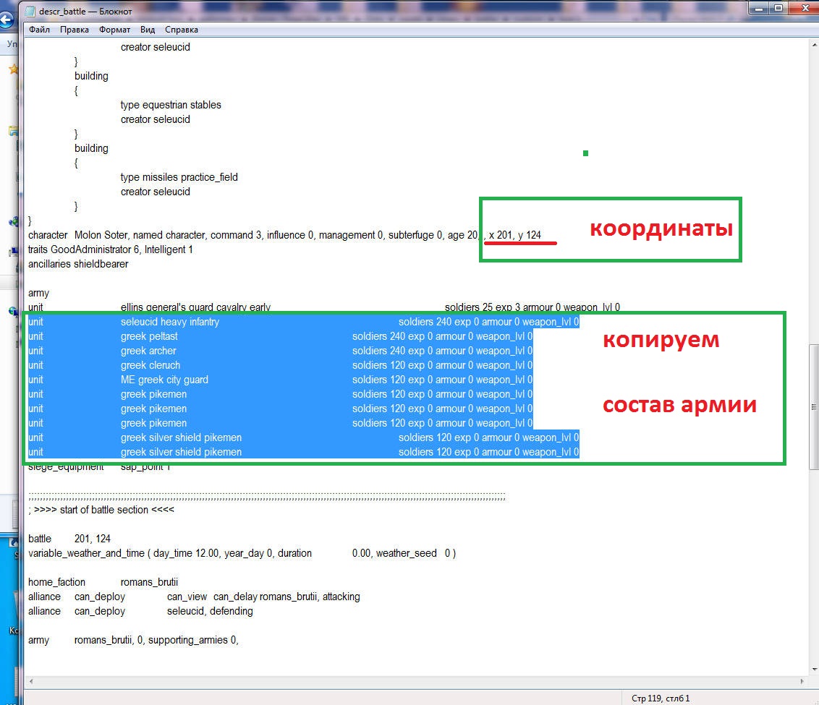Image resolution: width=819 pixels, height=705 pixels.
Task: Open the Справка help menu
Action: tap(181, 30)
